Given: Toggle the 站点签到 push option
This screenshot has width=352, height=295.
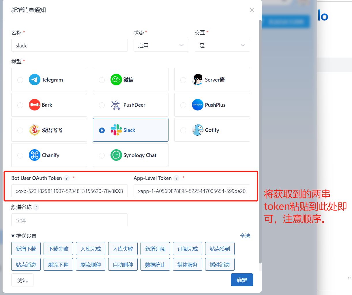Looking at the screenshot, I should [220, 249].
